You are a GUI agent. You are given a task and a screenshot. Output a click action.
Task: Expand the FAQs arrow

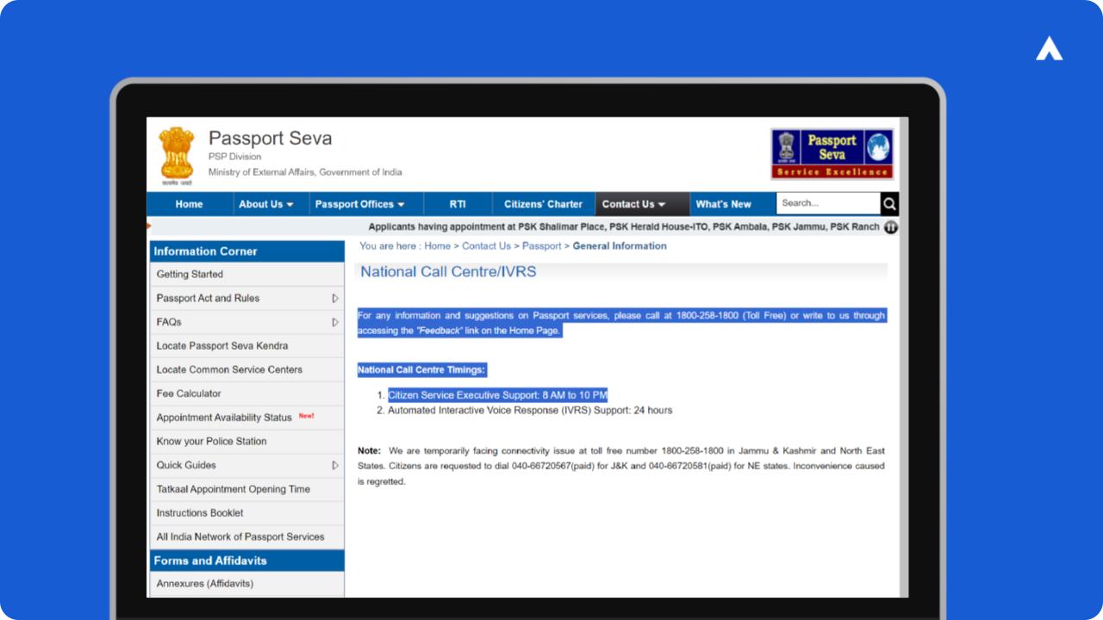pyautogui.click(x=335, y=322)
